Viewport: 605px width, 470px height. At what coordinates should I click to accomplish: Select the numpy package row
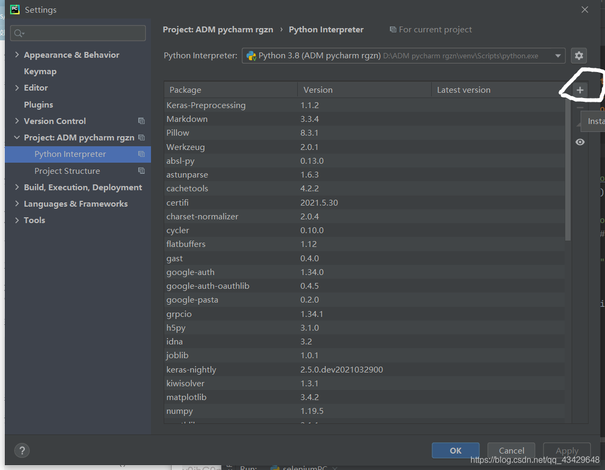364,411
